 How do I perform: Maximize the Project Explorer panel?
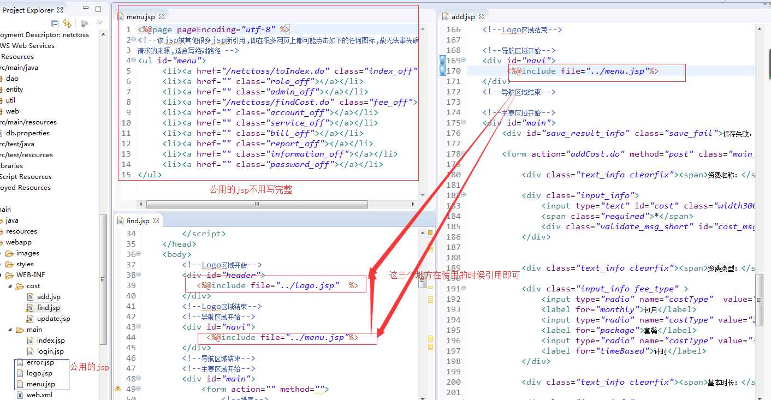click(98, 9)
